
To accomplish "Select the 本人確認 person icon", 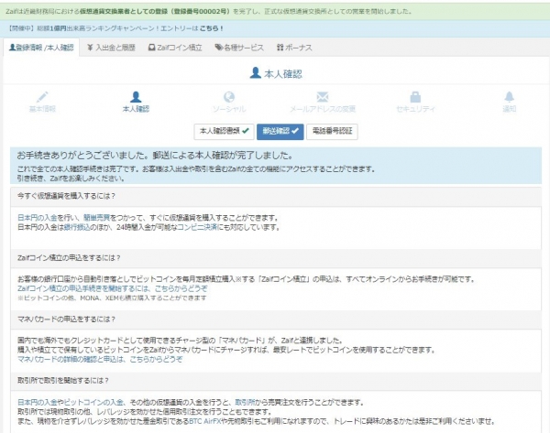I will pos(136,97).
